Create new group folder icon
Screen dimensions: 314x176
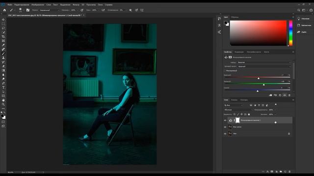(x=281, y=172)
